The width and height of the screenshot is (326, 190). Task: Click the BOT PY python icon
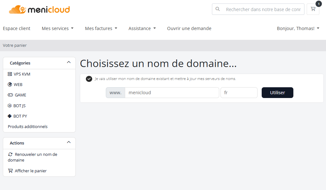10,116
